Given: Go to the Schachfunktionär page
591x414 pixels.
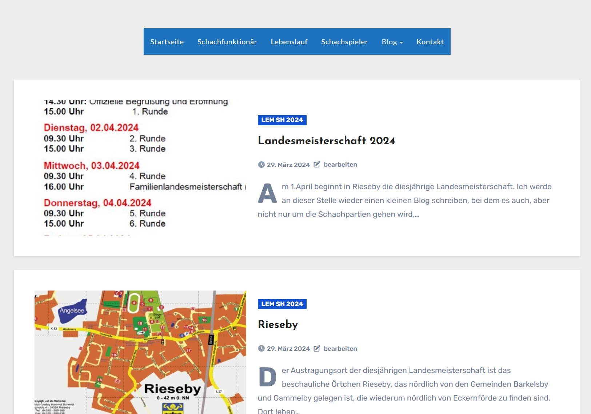Looking at the screenshot, I should point(227,42).
